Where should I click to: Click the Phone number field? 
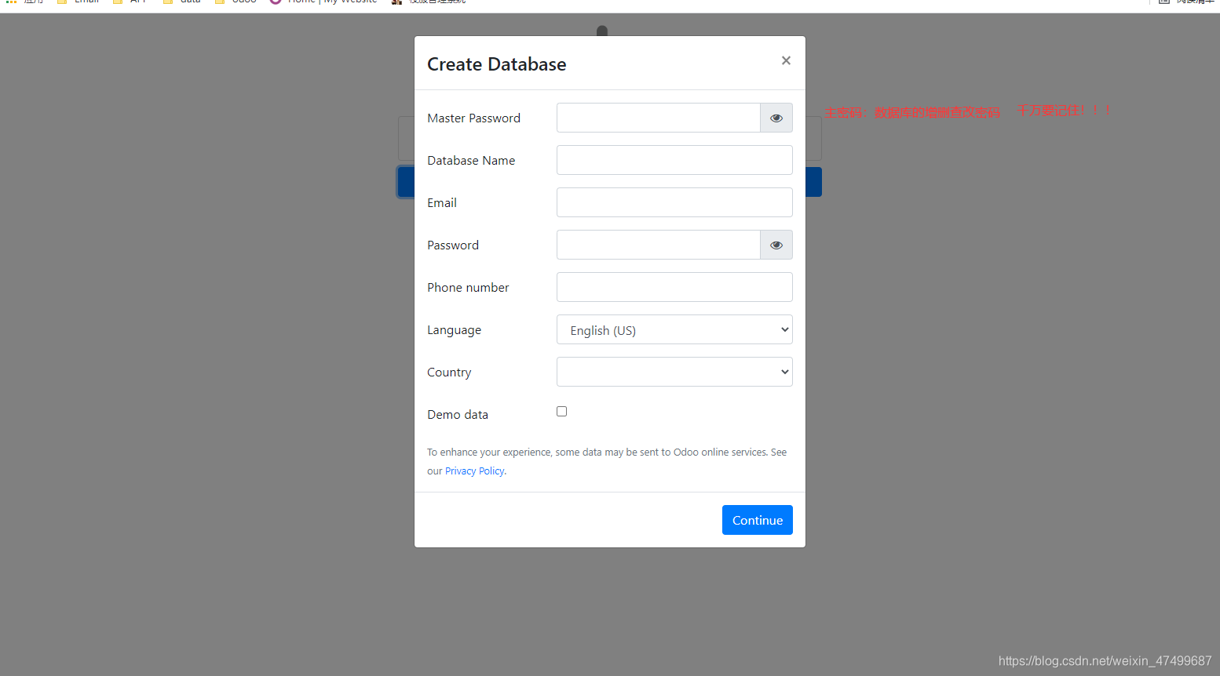point(674,287)
